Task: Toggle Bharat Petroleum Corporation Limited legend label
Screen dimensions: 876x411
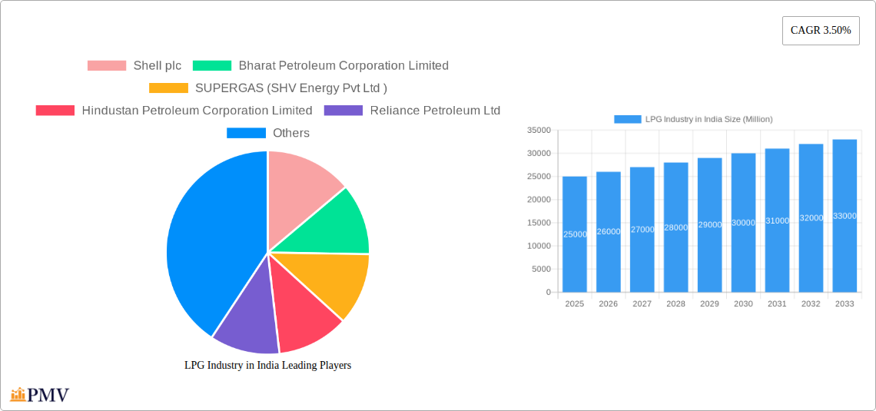Action: tap(343, 66)
